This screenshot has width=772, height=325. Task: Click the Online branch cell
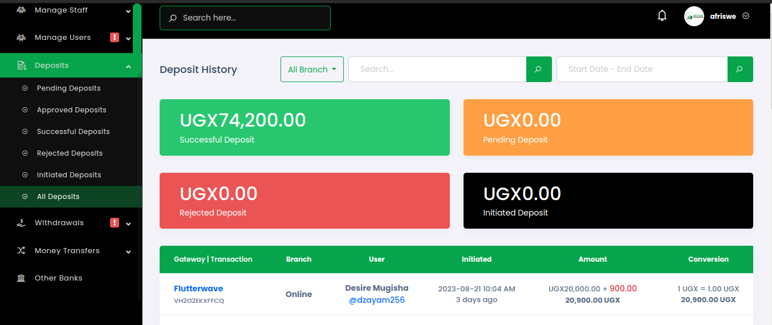299,294
